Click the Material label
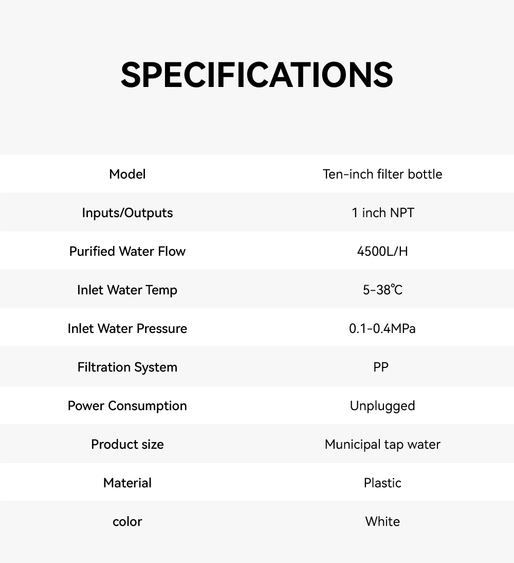Viewport: 514px width, 563px height. pyautogui.click(x=127, y=483)
